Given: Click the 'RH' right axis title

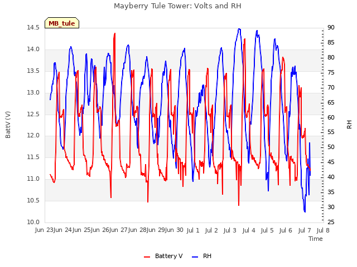Looking at the screenshot, I should [349, 125].
